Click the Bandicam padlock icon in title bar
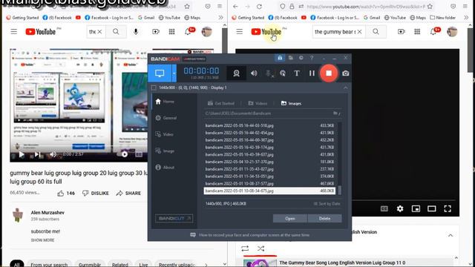The height and width of the screenshot is (267, 475). tap(280, 58)
